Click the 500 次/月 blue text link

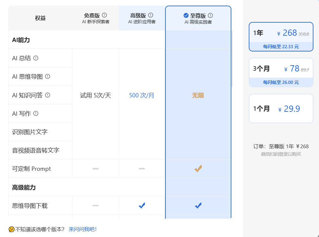click(x=141, y=95)
